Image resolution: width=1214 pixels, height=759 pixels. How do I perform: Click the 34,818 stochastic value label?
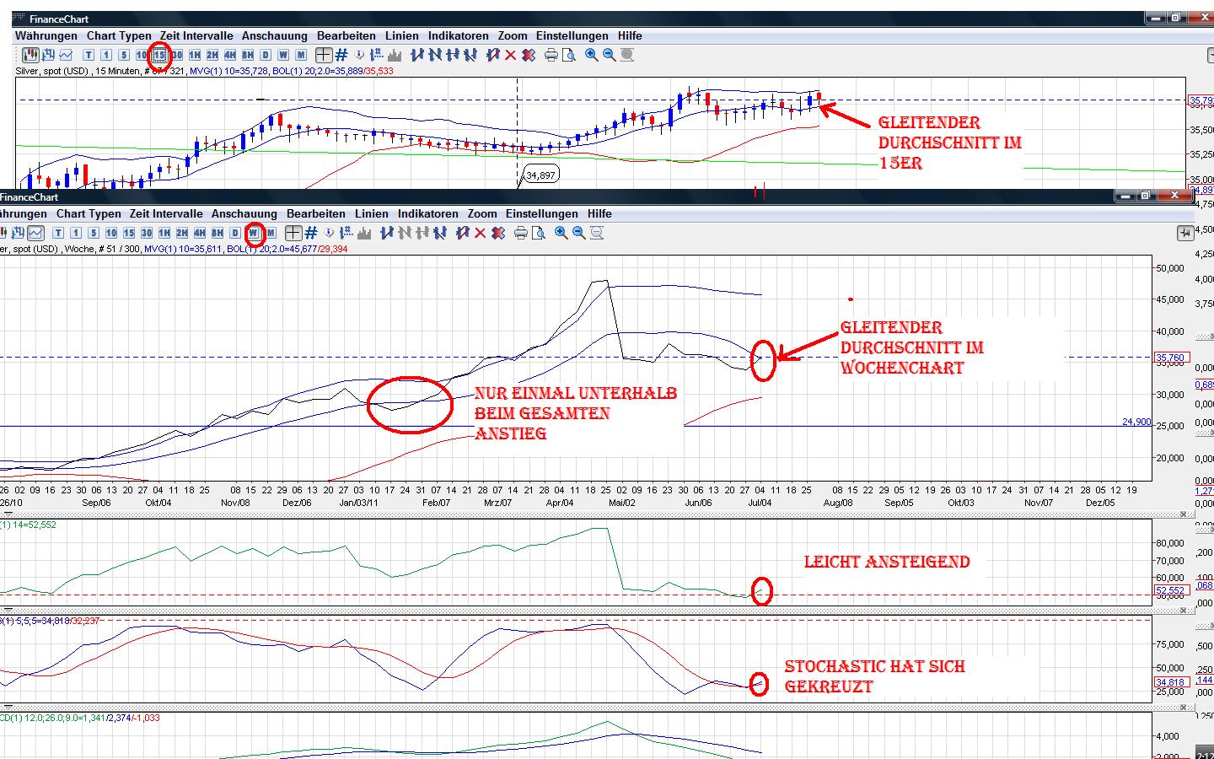[x=1171, y=682]
